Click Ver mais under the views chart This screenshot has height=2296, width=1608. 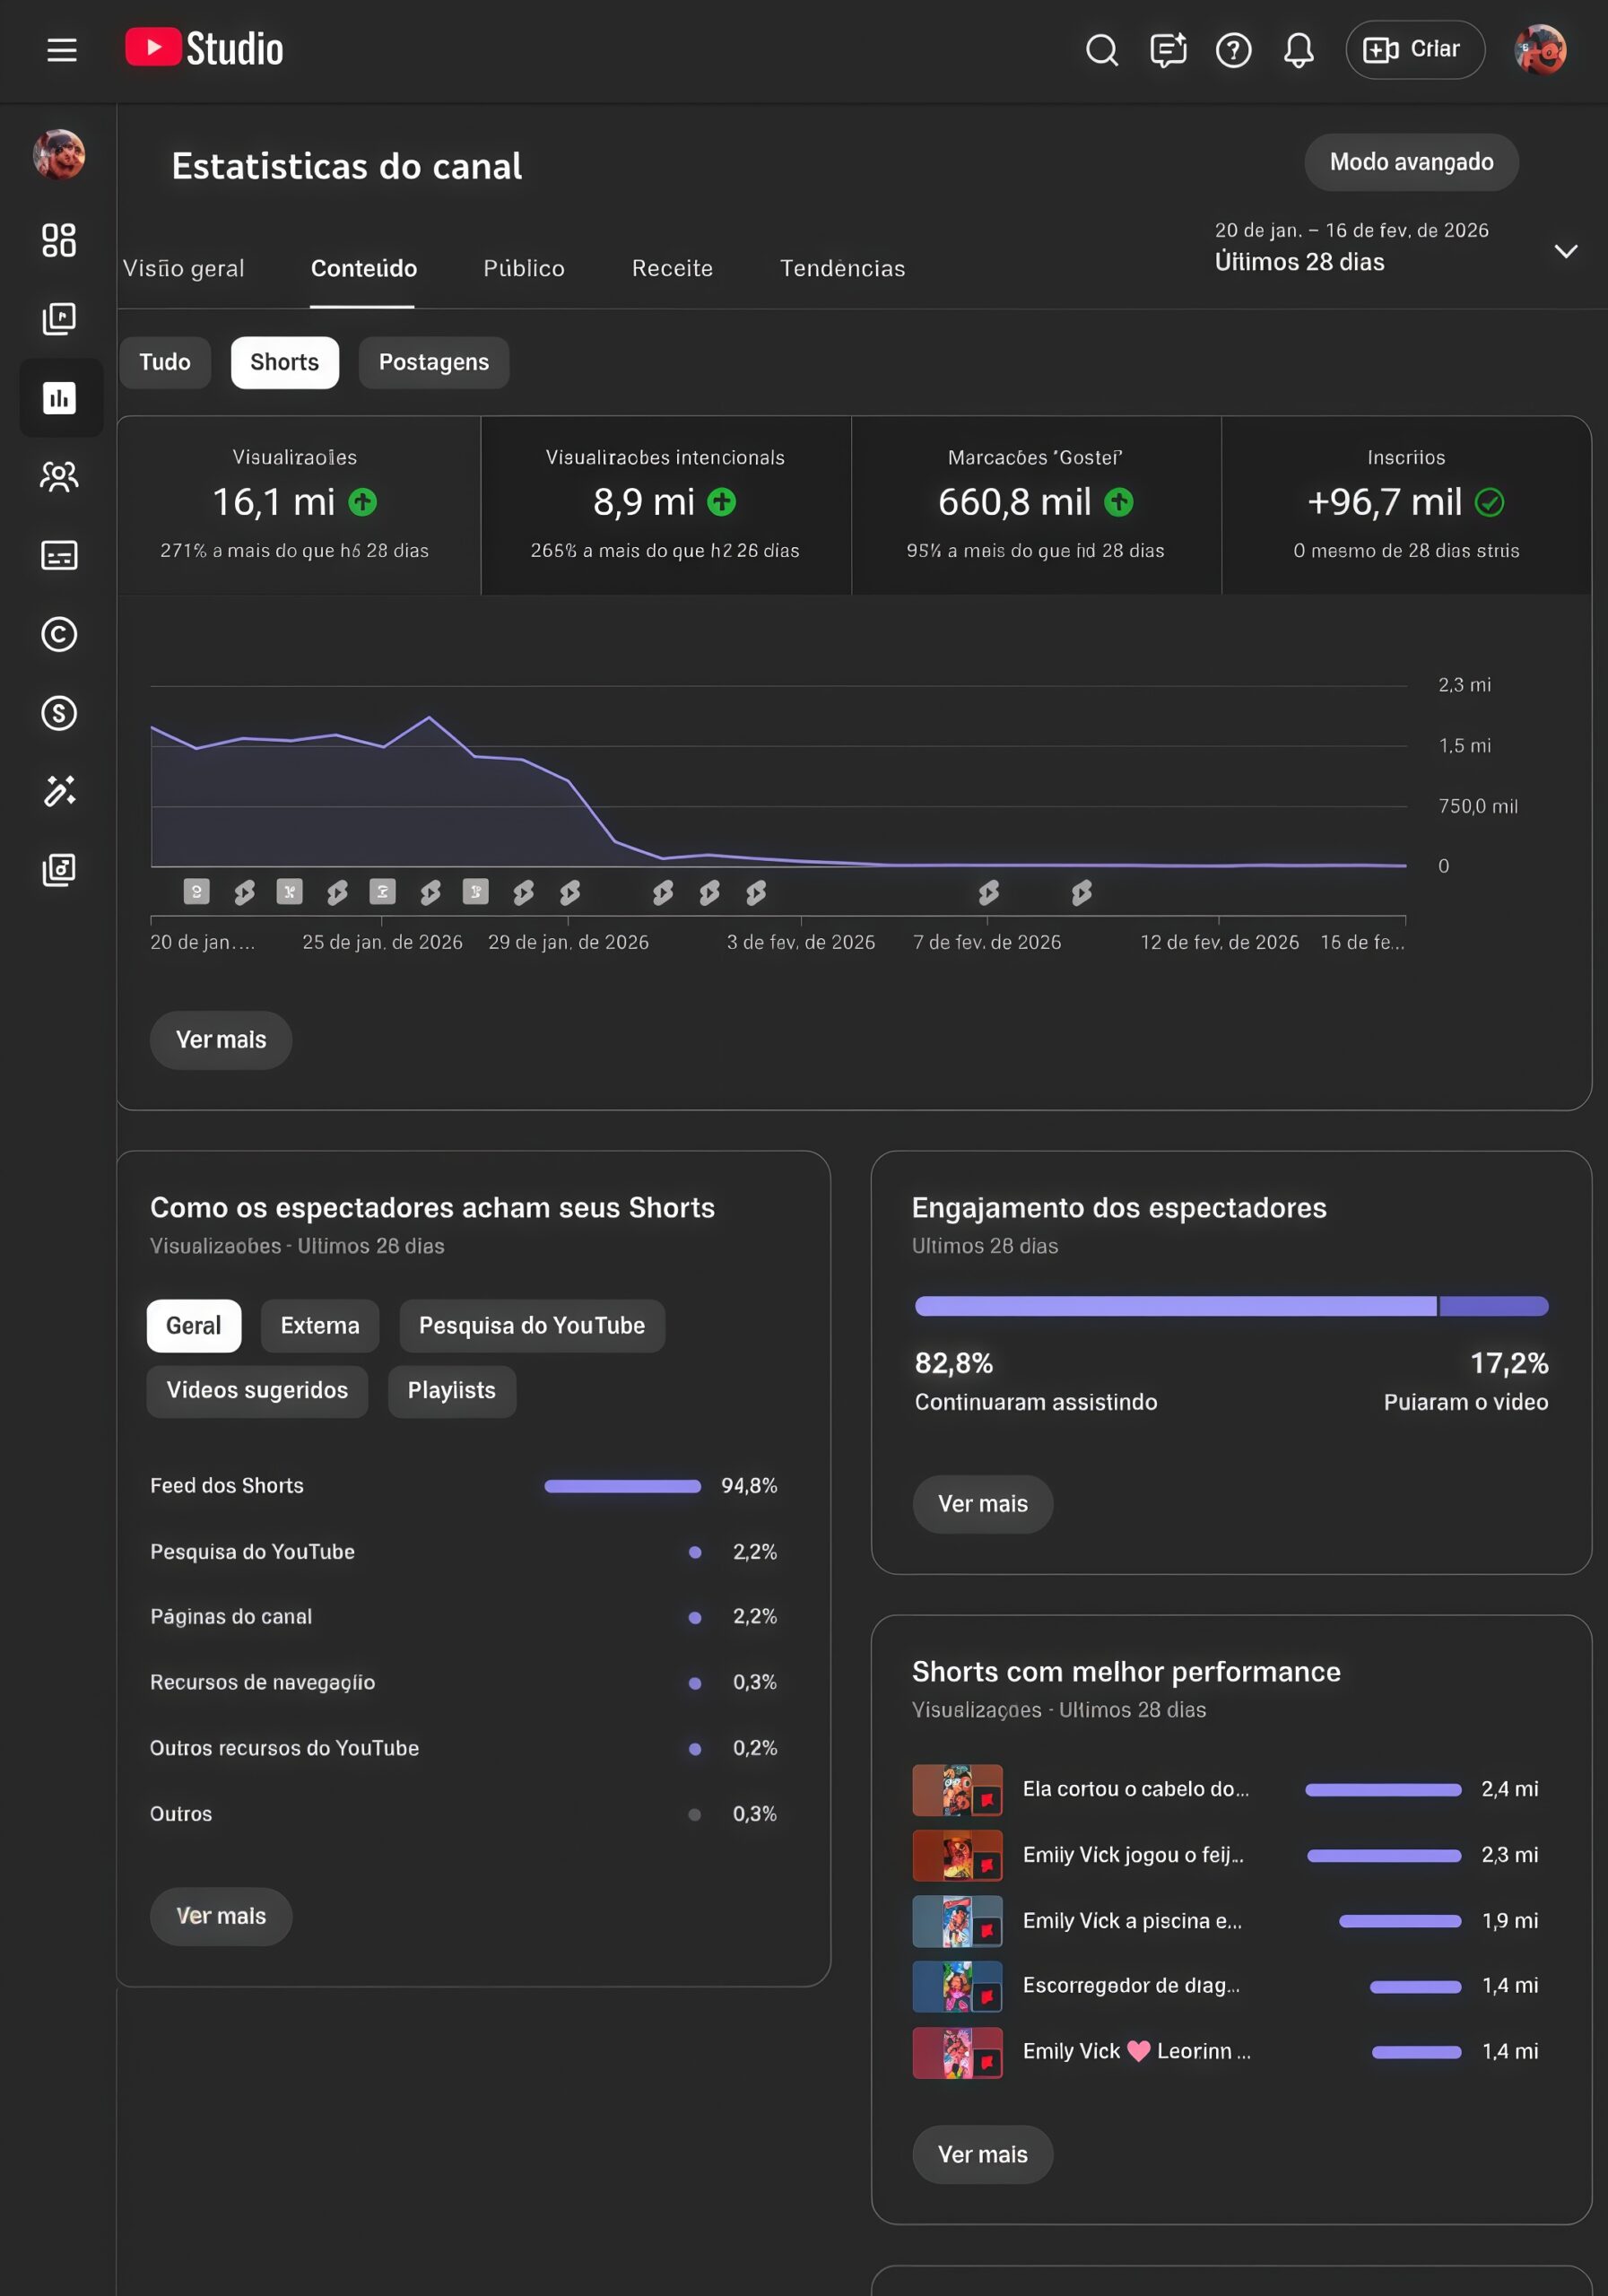[221, 1040]
